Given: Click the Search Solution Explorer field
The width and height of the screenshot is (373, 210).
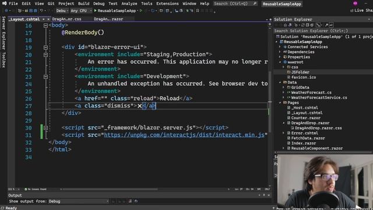Looking at the screenshot, I should point(323,31).
